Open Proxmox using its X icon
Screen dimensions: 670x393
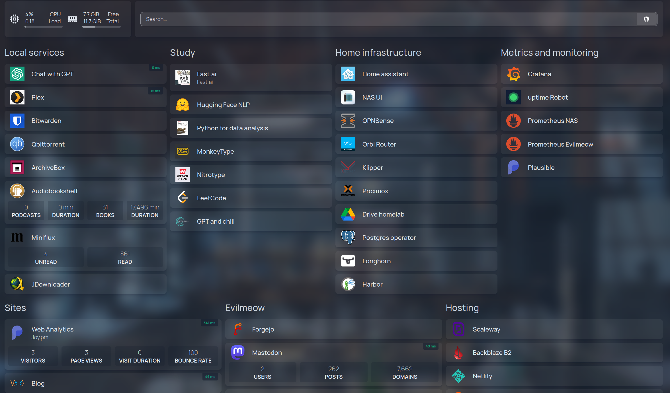click(348, 191)
